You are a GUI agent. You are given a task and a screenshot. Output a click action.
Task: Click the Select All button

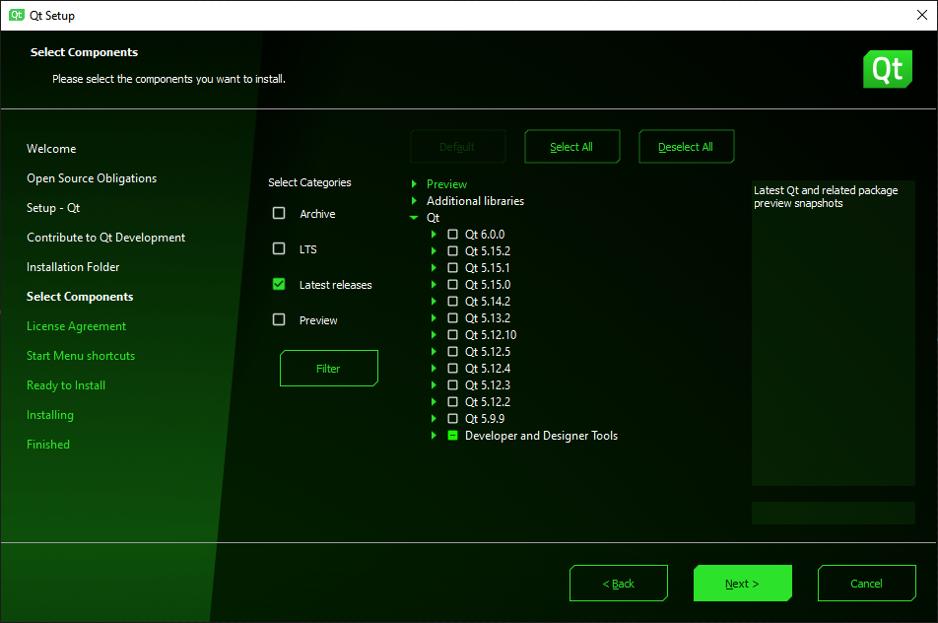coord(571,147)
